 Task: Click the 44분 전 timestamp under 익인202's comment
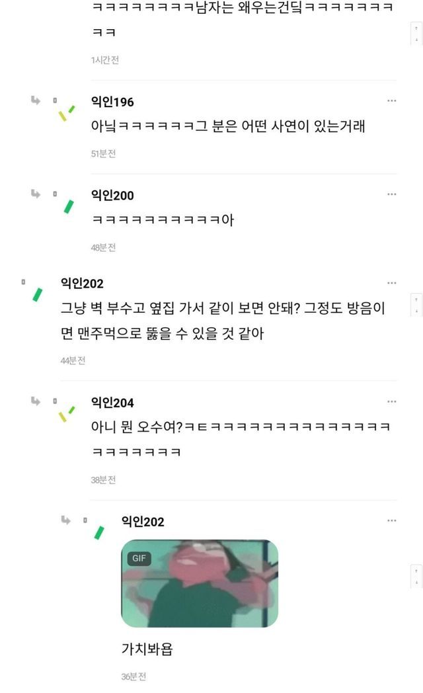pos(73,360)
